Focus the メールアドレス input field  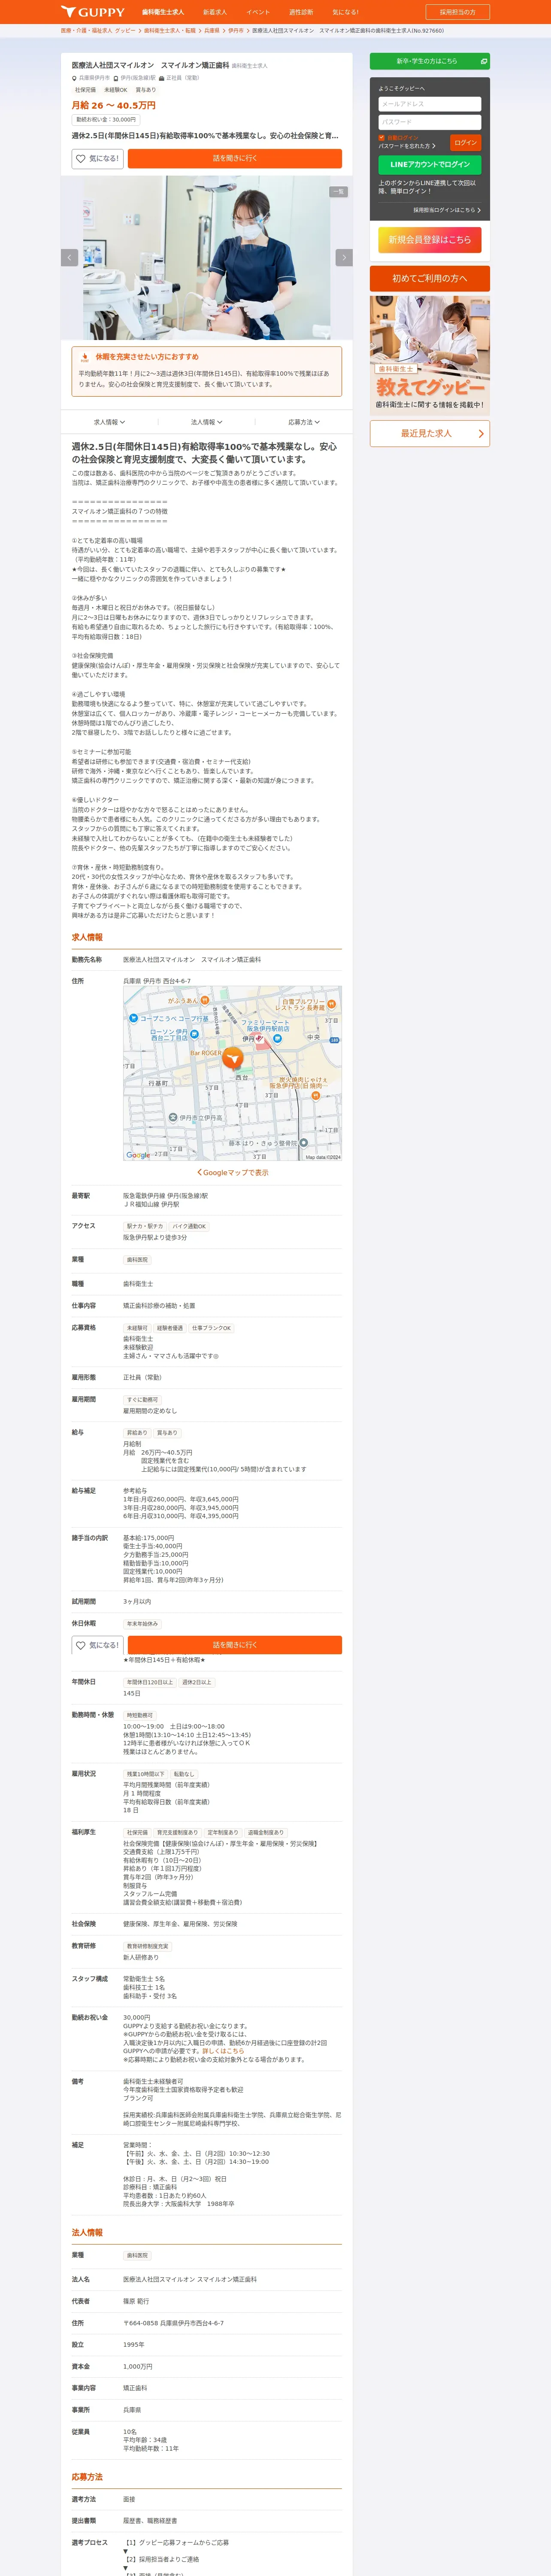pyautogui.click(x=430, y=104)
